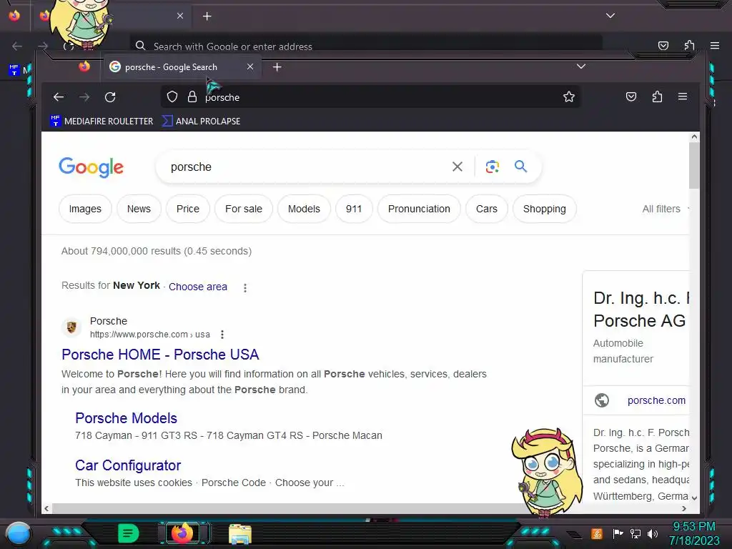Click Porsche crest favicon in result
Screen dimensions: 732x549
pyautogui.click(x=71, y=327)
